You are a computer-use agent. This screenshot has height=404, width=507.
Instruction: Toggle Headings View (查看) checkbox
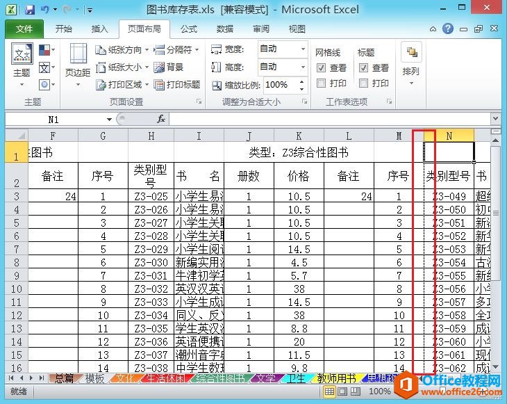[x=363, y=67]
